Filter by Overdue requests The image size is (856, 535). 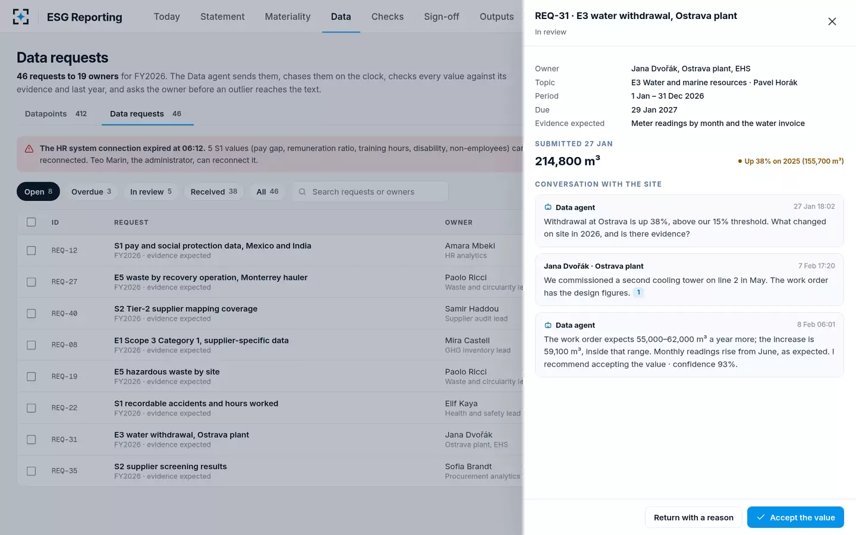[x=91, y=191]
